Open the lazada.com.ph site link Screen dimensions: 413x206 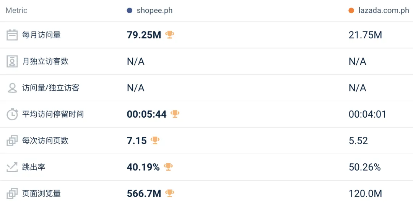click(384, 11)
